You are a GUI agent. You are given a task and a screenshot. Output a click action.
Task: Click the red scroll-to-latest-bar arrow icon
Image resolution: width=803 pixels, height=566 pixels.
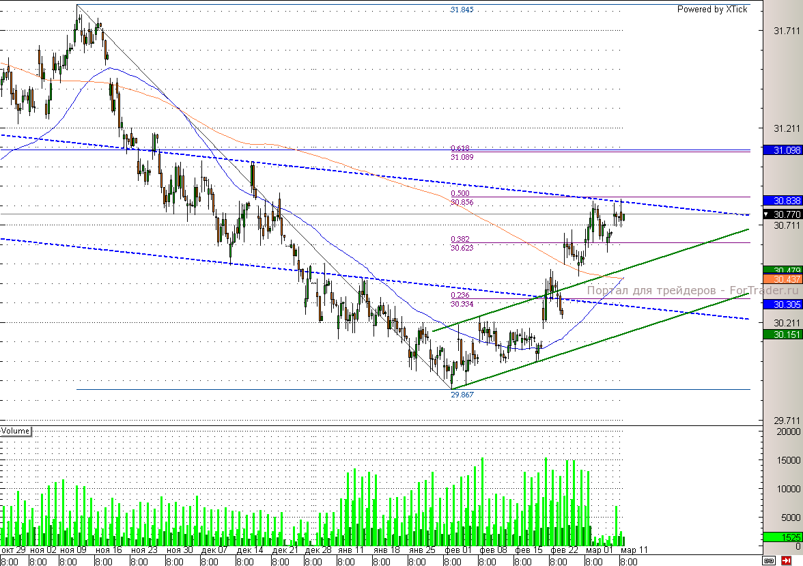(x=786, y=561)
